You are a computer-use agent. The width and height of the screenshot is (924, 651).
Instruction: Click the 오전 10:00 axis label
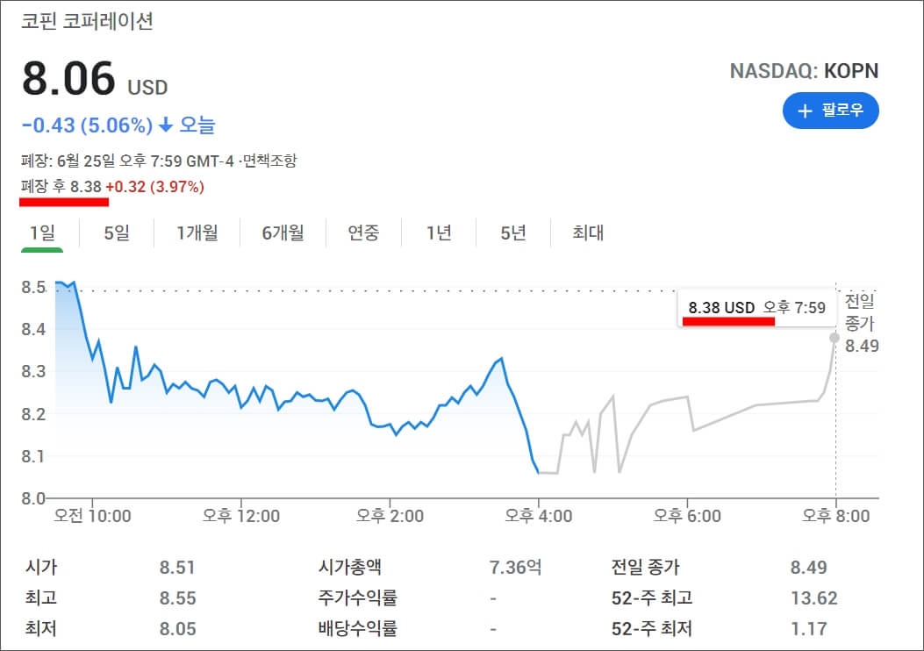(x=92, y=516)
